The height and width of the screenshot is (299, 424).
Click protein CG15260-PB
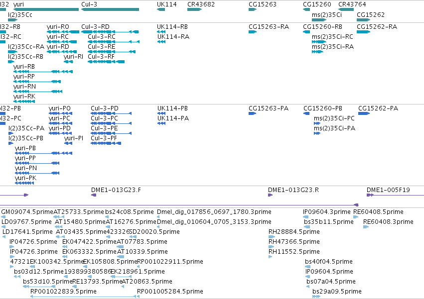pos(306,113)
